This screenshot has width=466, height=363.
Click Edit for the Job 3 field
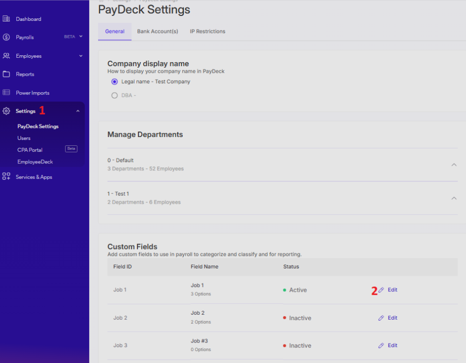[392, 346]
